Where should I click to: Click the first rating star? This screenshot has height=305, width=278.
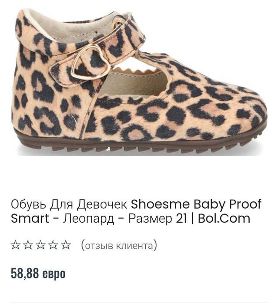tap(16, 245)
